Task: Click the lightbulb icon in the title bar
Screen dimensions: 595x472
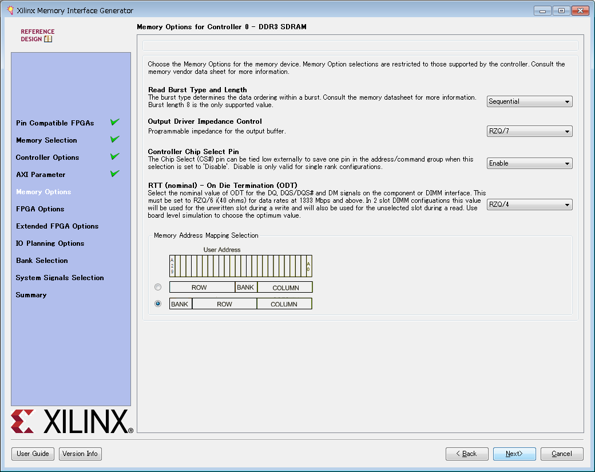Action: pyautogui.click(x=10, y=10)
